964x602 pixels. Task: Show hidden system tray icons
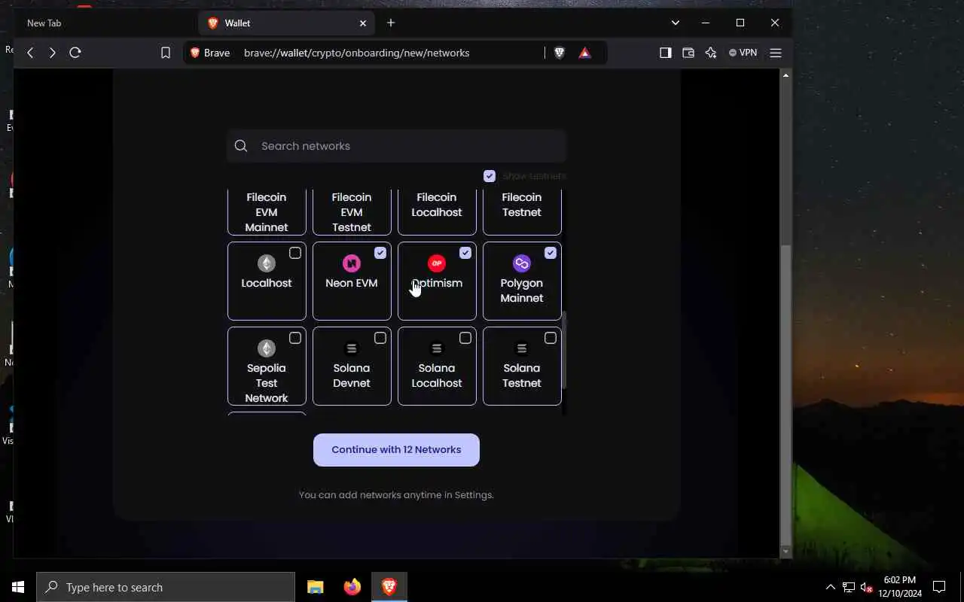[831, 587]
